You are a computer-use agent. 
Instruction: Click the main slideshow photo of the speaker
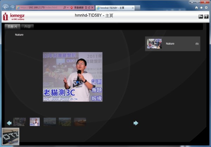pyautogui.click(x=72, y=77)
